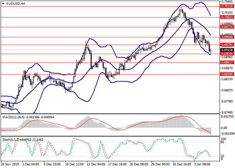
Task: Click the 28 Nov 2019 date marker
Action: pos(10,165)
